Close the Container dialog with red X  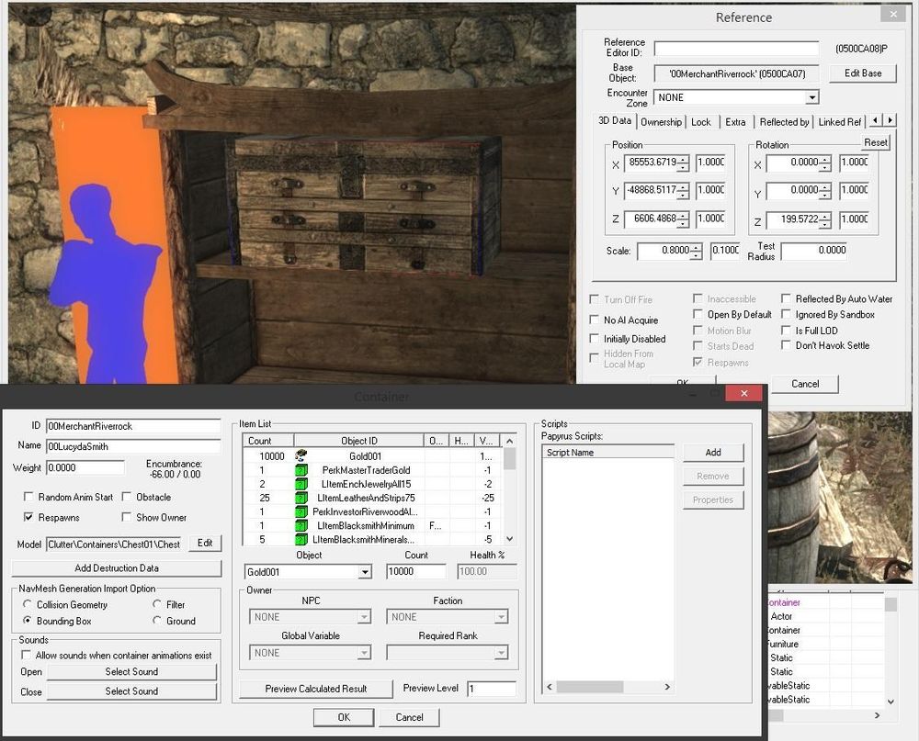coord(743,393)
